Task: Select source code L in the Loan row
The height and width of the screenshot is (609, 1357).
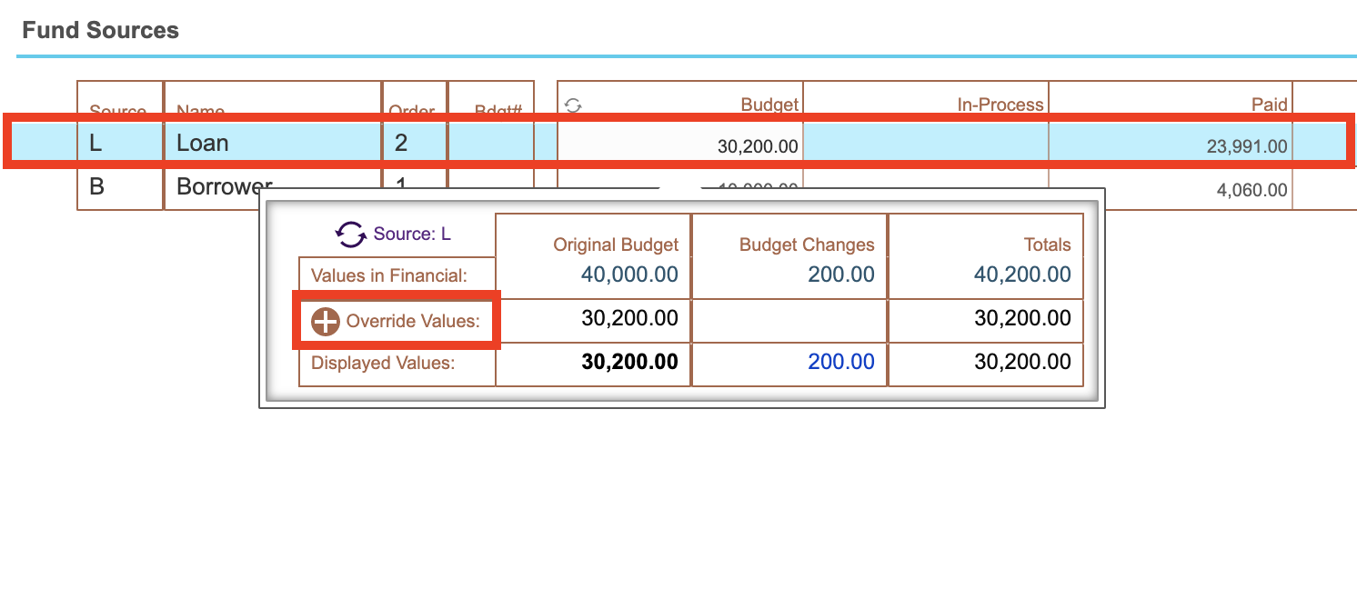Action: (x=95, y=143)
